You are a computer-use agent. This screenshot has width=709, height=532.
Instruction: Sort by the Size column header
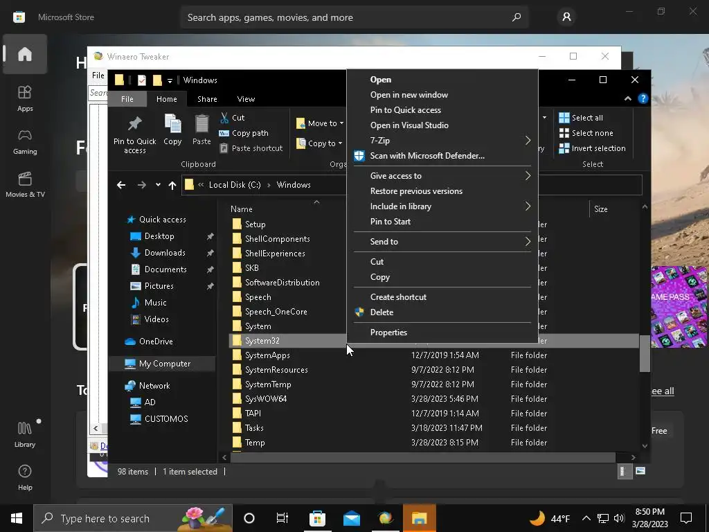(600, 209)
